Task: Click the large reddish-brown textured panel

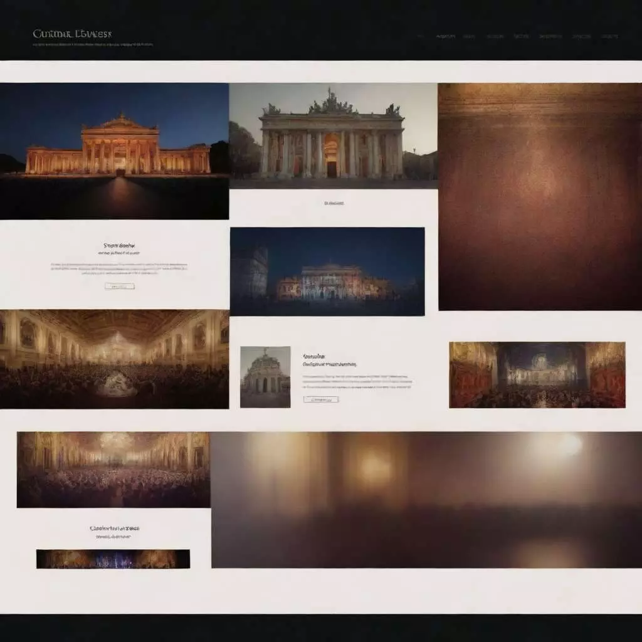Action: pyautogui.click(x=540, y=196)
